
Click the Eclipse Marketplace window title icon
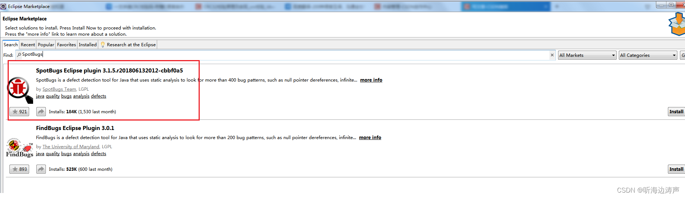(x=3, y=6)
